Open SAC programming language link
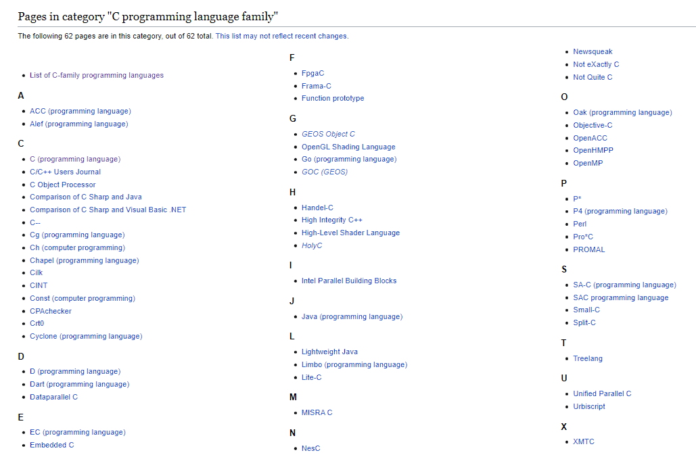Screen dimensions: 696x457 pos(621,297)
